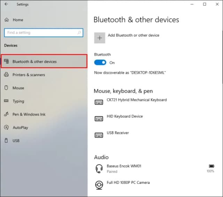Click Add Bluetooth or other device
Viewport: 223px width, 197px height.
(133, 36)
